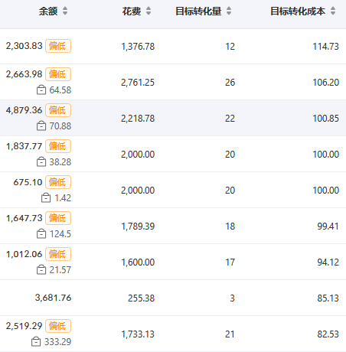Screen dimensions: 346x352
Task: Select balance value 675.10
Action: [x=28, y=182]
